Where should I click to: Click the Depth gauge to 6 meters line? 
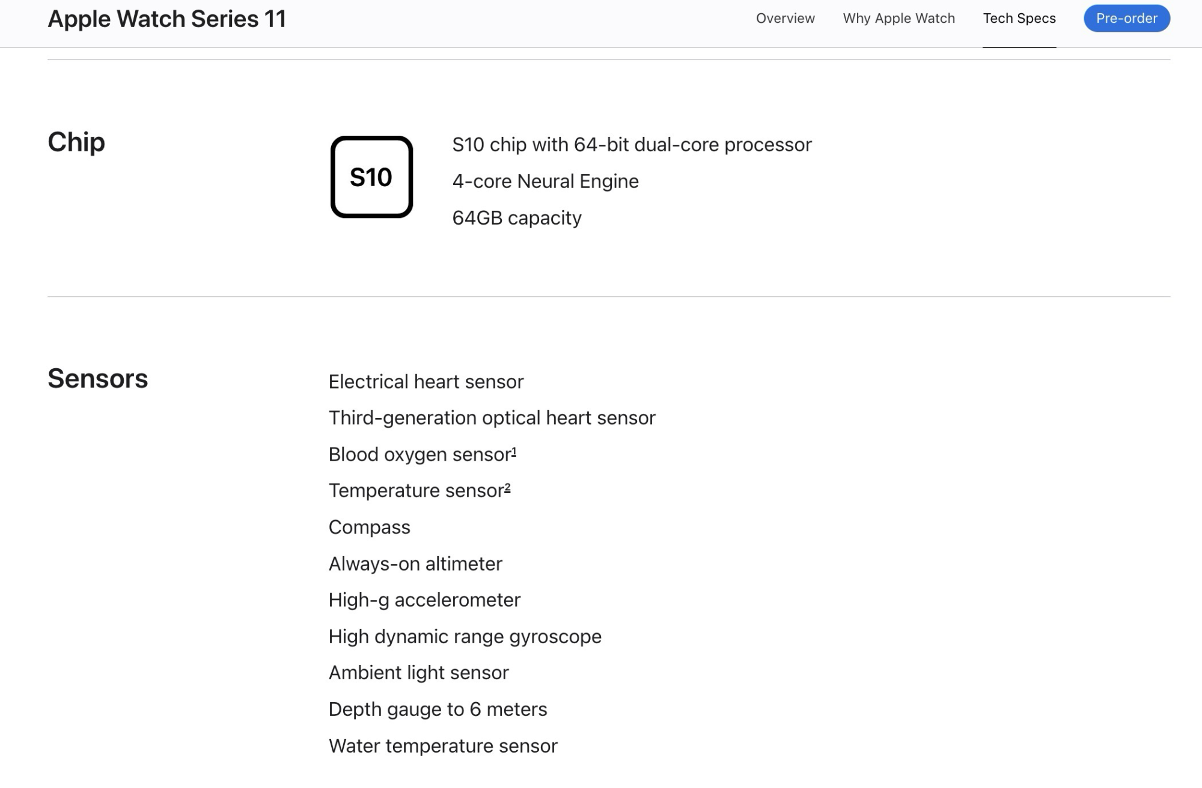point(438,709)
